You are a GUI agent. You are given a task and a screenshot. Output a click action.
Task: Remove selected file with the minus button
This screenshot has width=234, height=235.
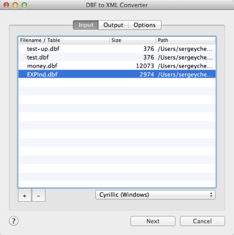[x=39, y=195]
